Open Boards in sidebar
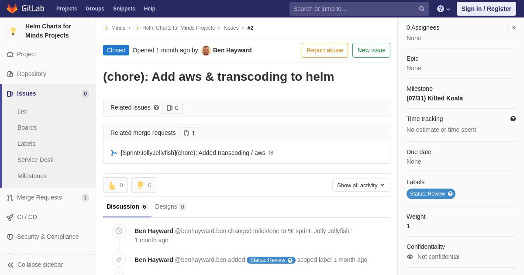 (x=27, y=127)
